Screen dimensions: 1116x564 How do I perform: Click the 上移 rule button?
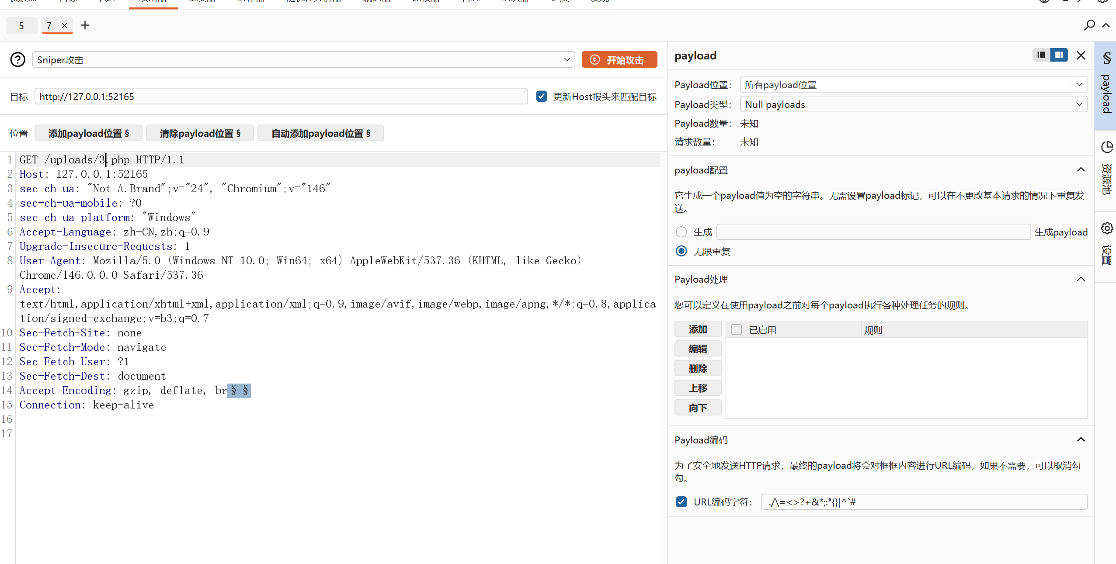pyautogui.click(x=698, y=388)
